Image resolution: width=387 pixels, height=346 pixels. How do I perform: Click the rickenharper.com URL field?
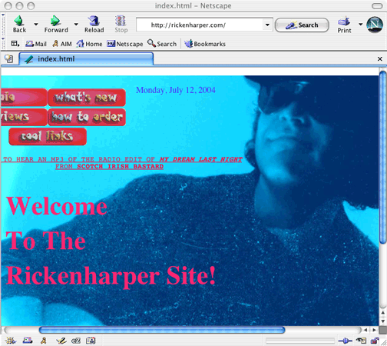(x=200, y=25)
